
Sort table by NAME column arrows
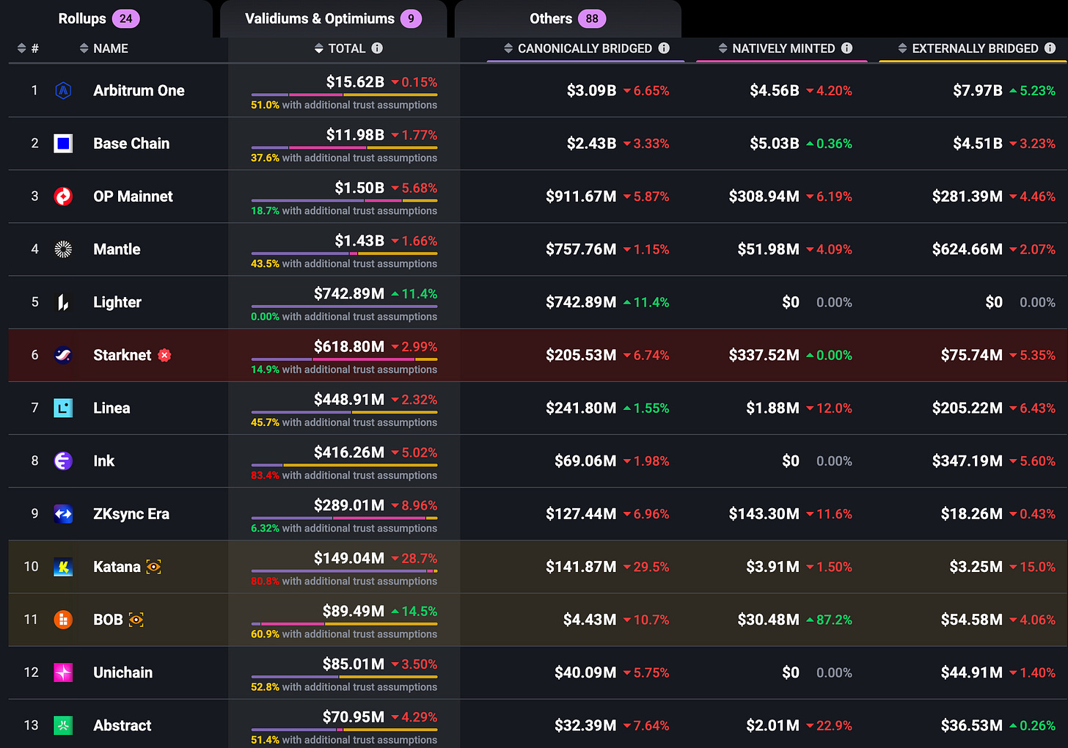pyautogui.click(x=84, y=48)
